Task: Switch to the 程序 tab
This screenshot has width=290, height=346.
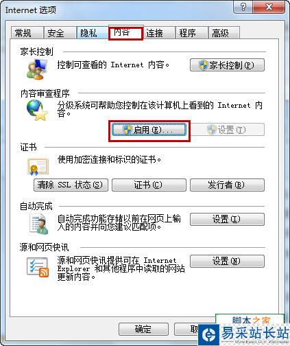Action: [191, 33]
